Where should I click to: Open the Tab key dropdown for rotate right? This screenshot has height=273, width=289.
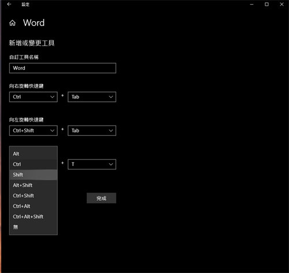[92, 97]
